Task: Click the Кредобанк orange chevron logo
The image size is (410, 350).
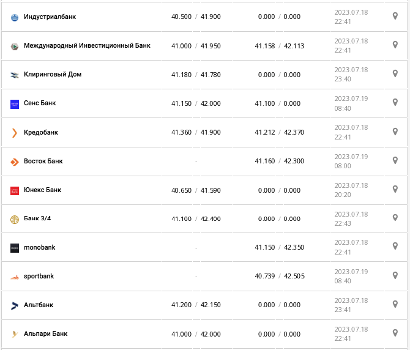Action: 15,133
